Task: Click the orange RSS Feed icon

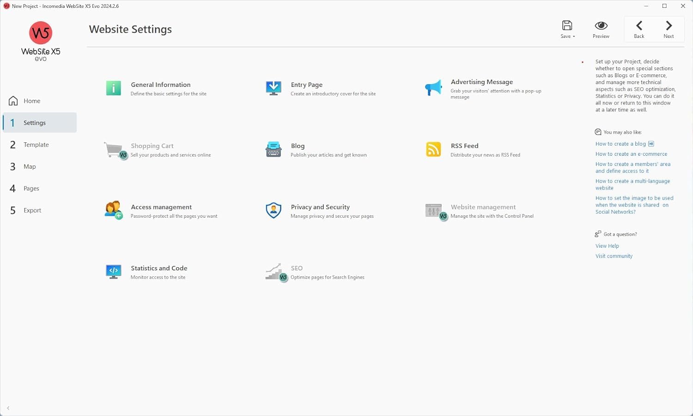Action: (433, 149)
